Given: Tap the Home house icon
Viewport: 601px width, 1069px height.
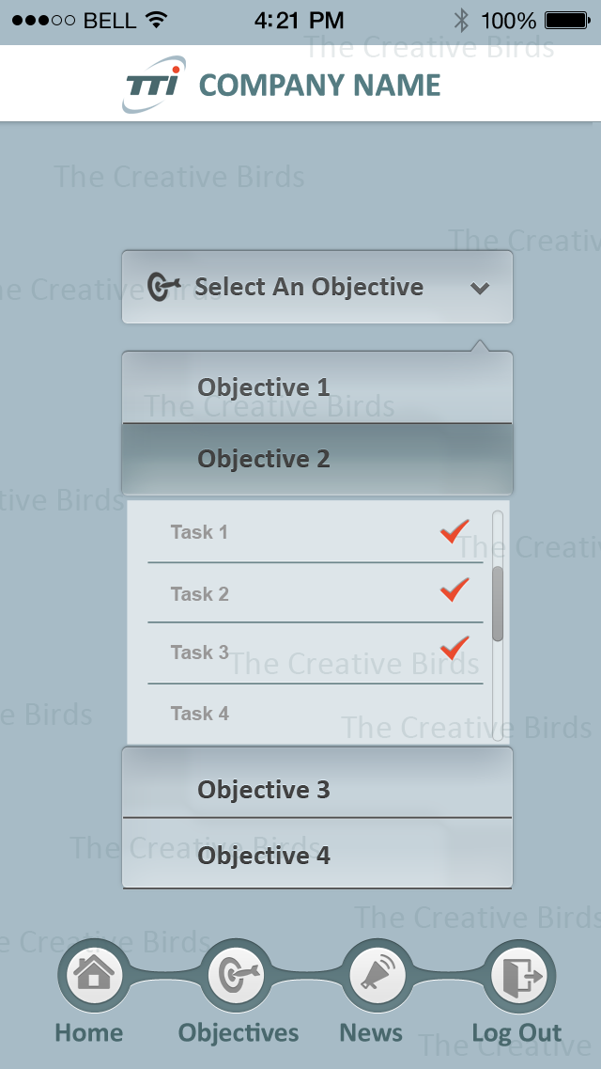Looking at the screenshot, I should pos(94,975).
